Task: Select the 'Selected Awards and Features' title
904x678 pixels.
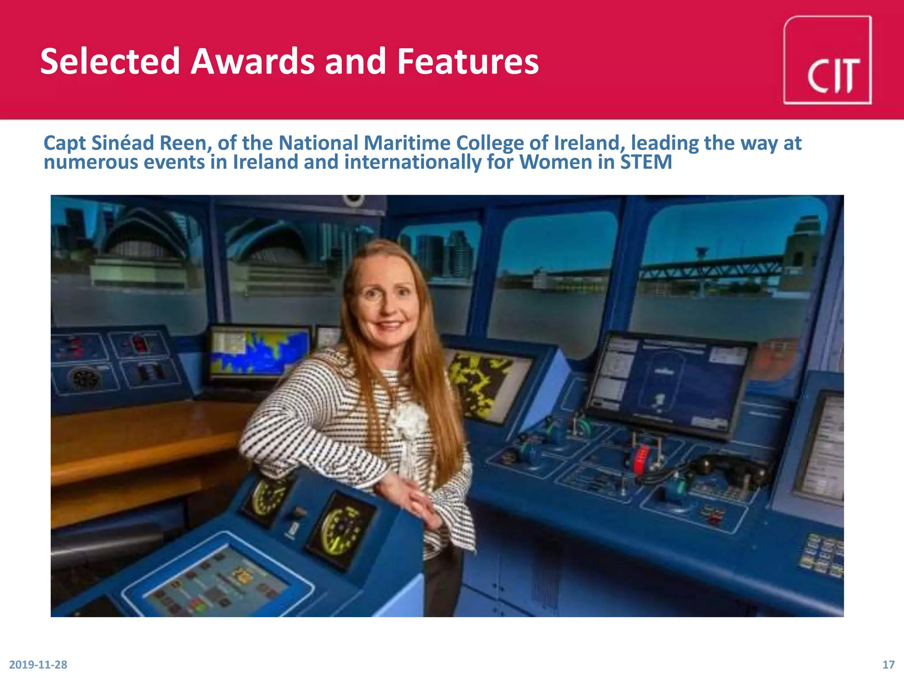Action: point(289,61)
